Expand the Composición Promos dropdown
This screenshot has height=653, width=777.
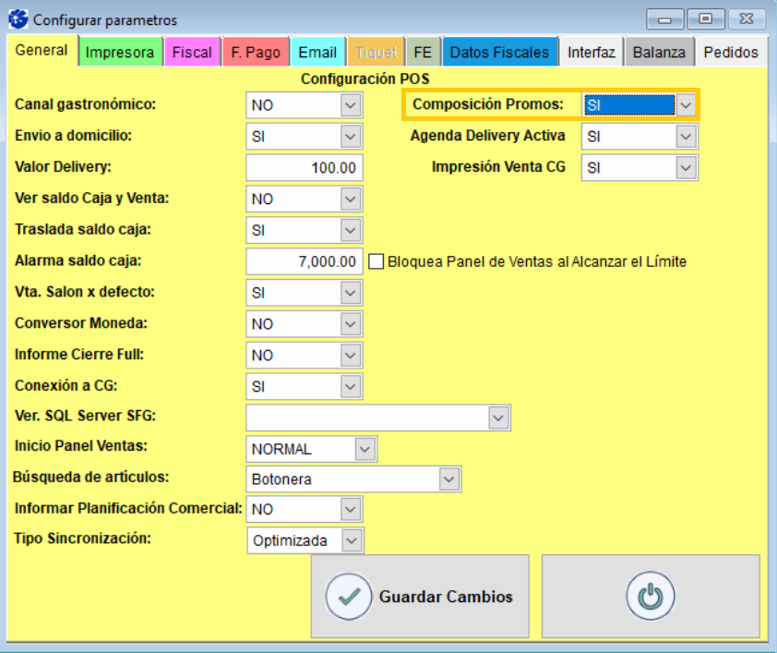pos(686,105)
